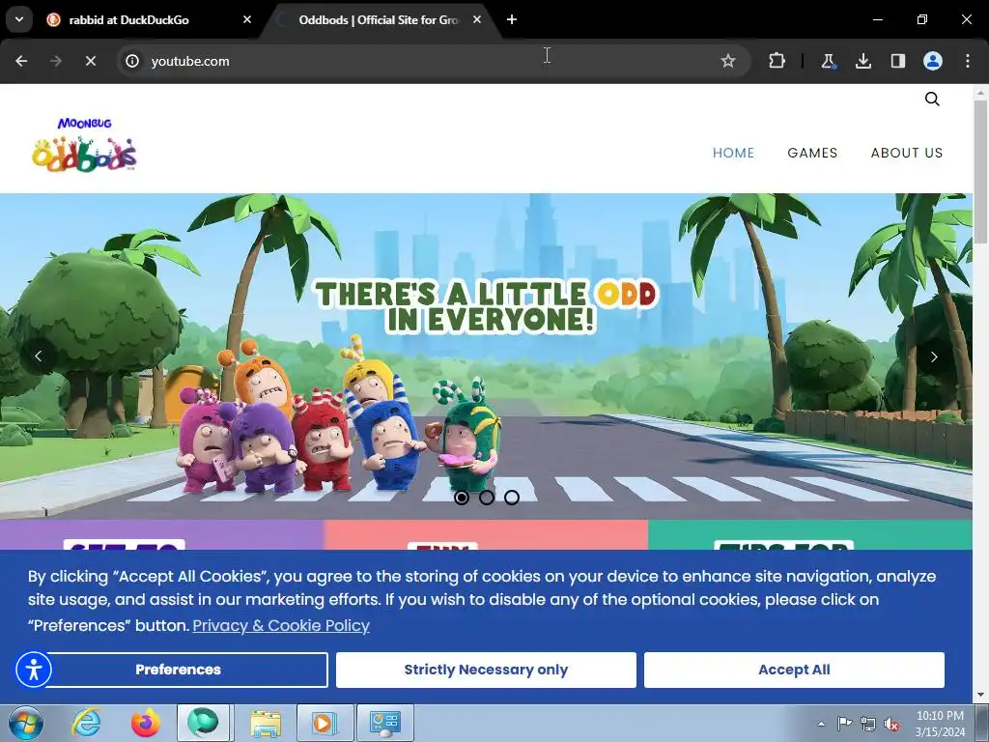
Task: Open the Privacy & Cookie Policy link
Action: pos(281,625)
